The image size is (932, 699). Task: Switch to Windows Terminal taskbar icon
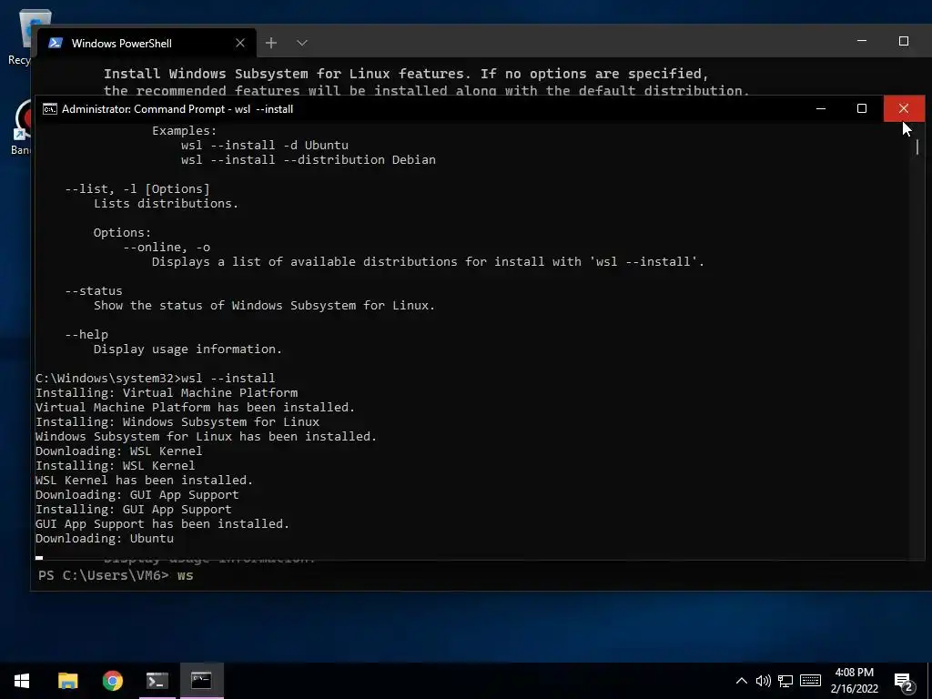pyautogui.click(x=157, y=681)
